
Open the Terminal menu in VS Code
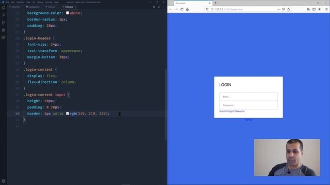click(x=48, y=2)
